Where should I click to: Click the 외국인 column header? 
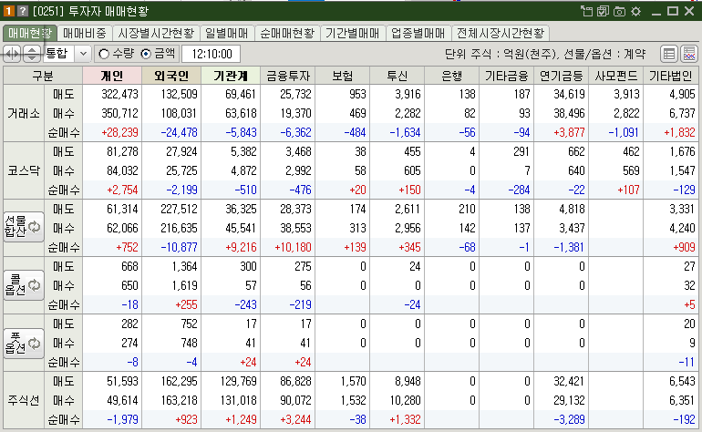pyautogui.click(x=171, y=76)
